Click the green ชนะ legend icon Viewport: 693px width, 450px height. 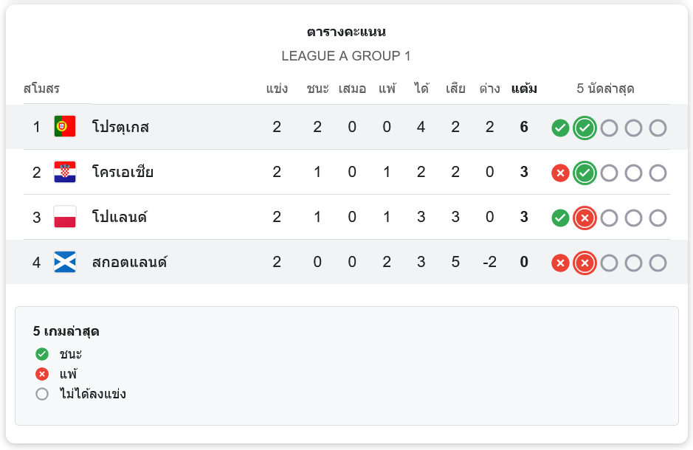pyautogui.click(x=42, y=354)
